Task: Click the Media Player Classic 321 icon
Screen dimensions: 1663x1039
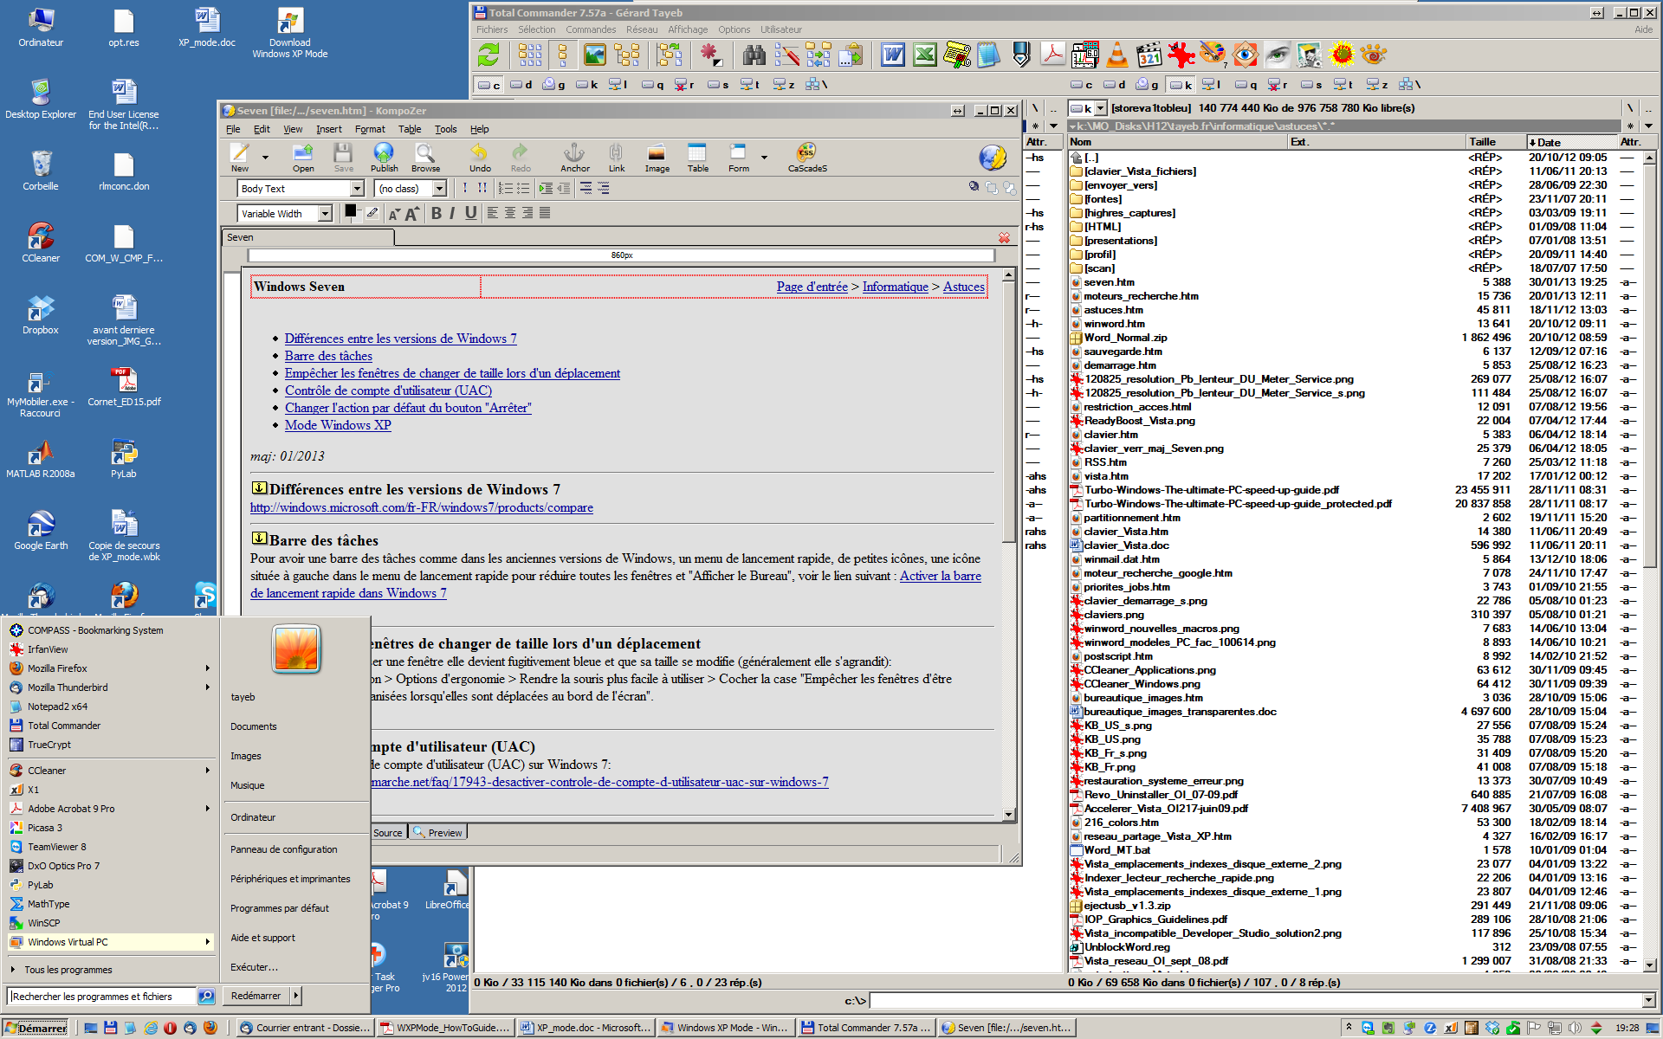Action: point(1149,55)
